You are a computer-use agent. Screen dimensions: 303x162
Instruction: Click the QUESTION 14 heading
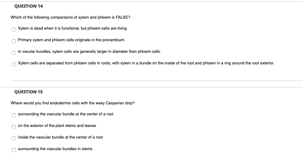point(29,6)
